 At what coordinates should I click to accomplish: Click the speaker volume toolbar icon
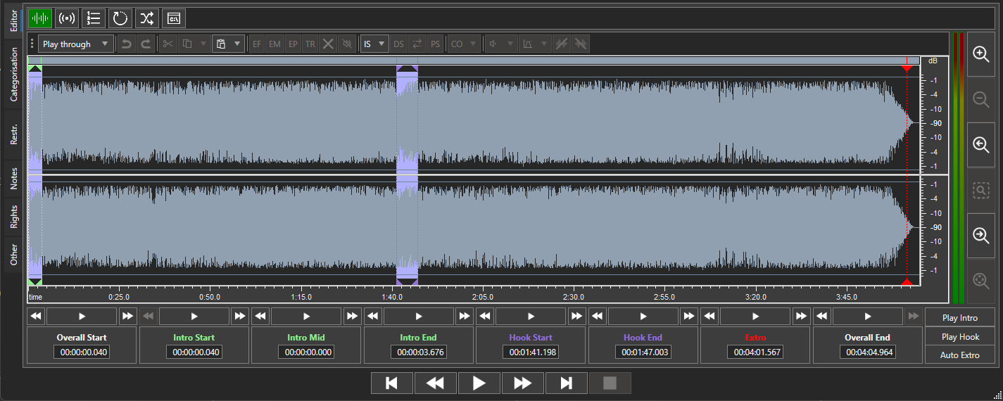[493, 44]
